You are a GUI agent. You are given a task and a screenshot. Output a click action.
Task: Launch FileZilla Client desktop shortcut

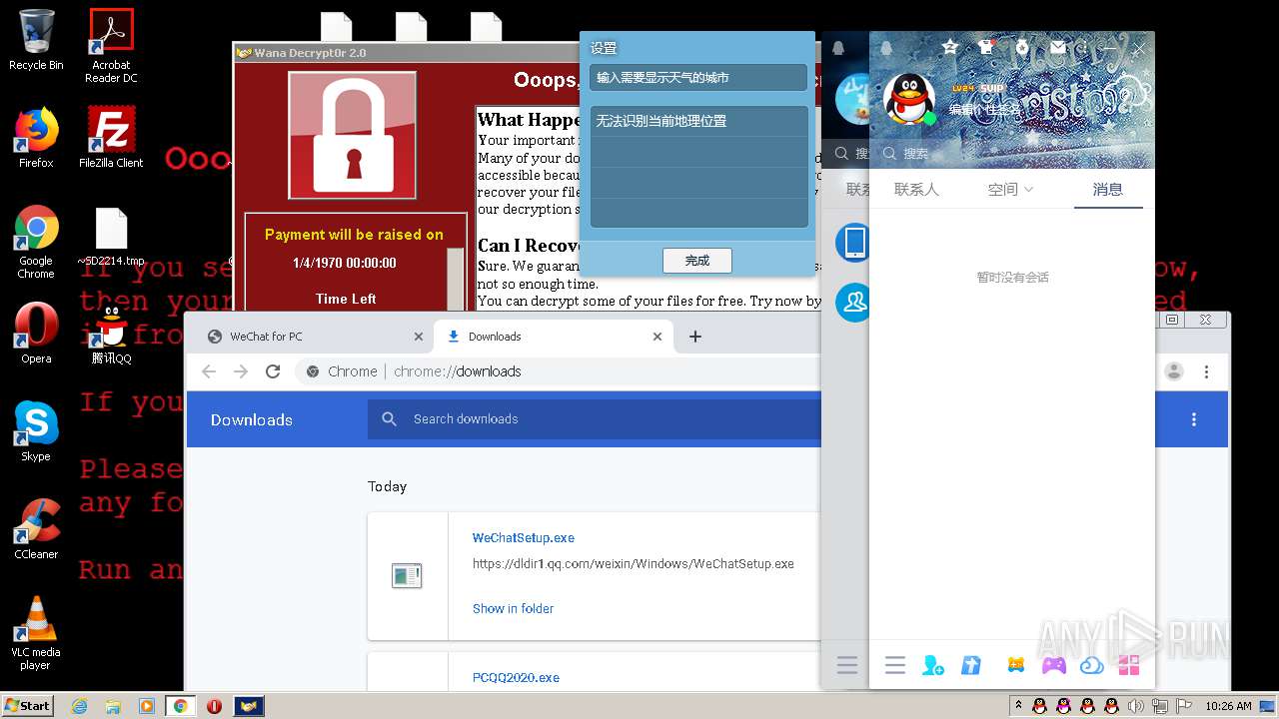(111, 138)
